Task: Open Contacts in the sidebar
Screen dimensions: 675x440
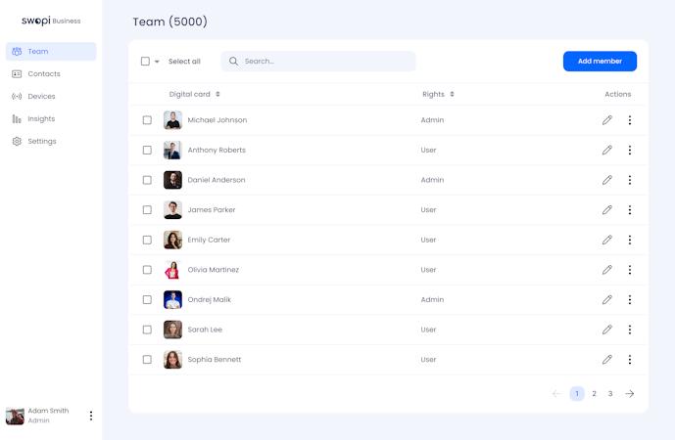Action: [x=43, y=74]
